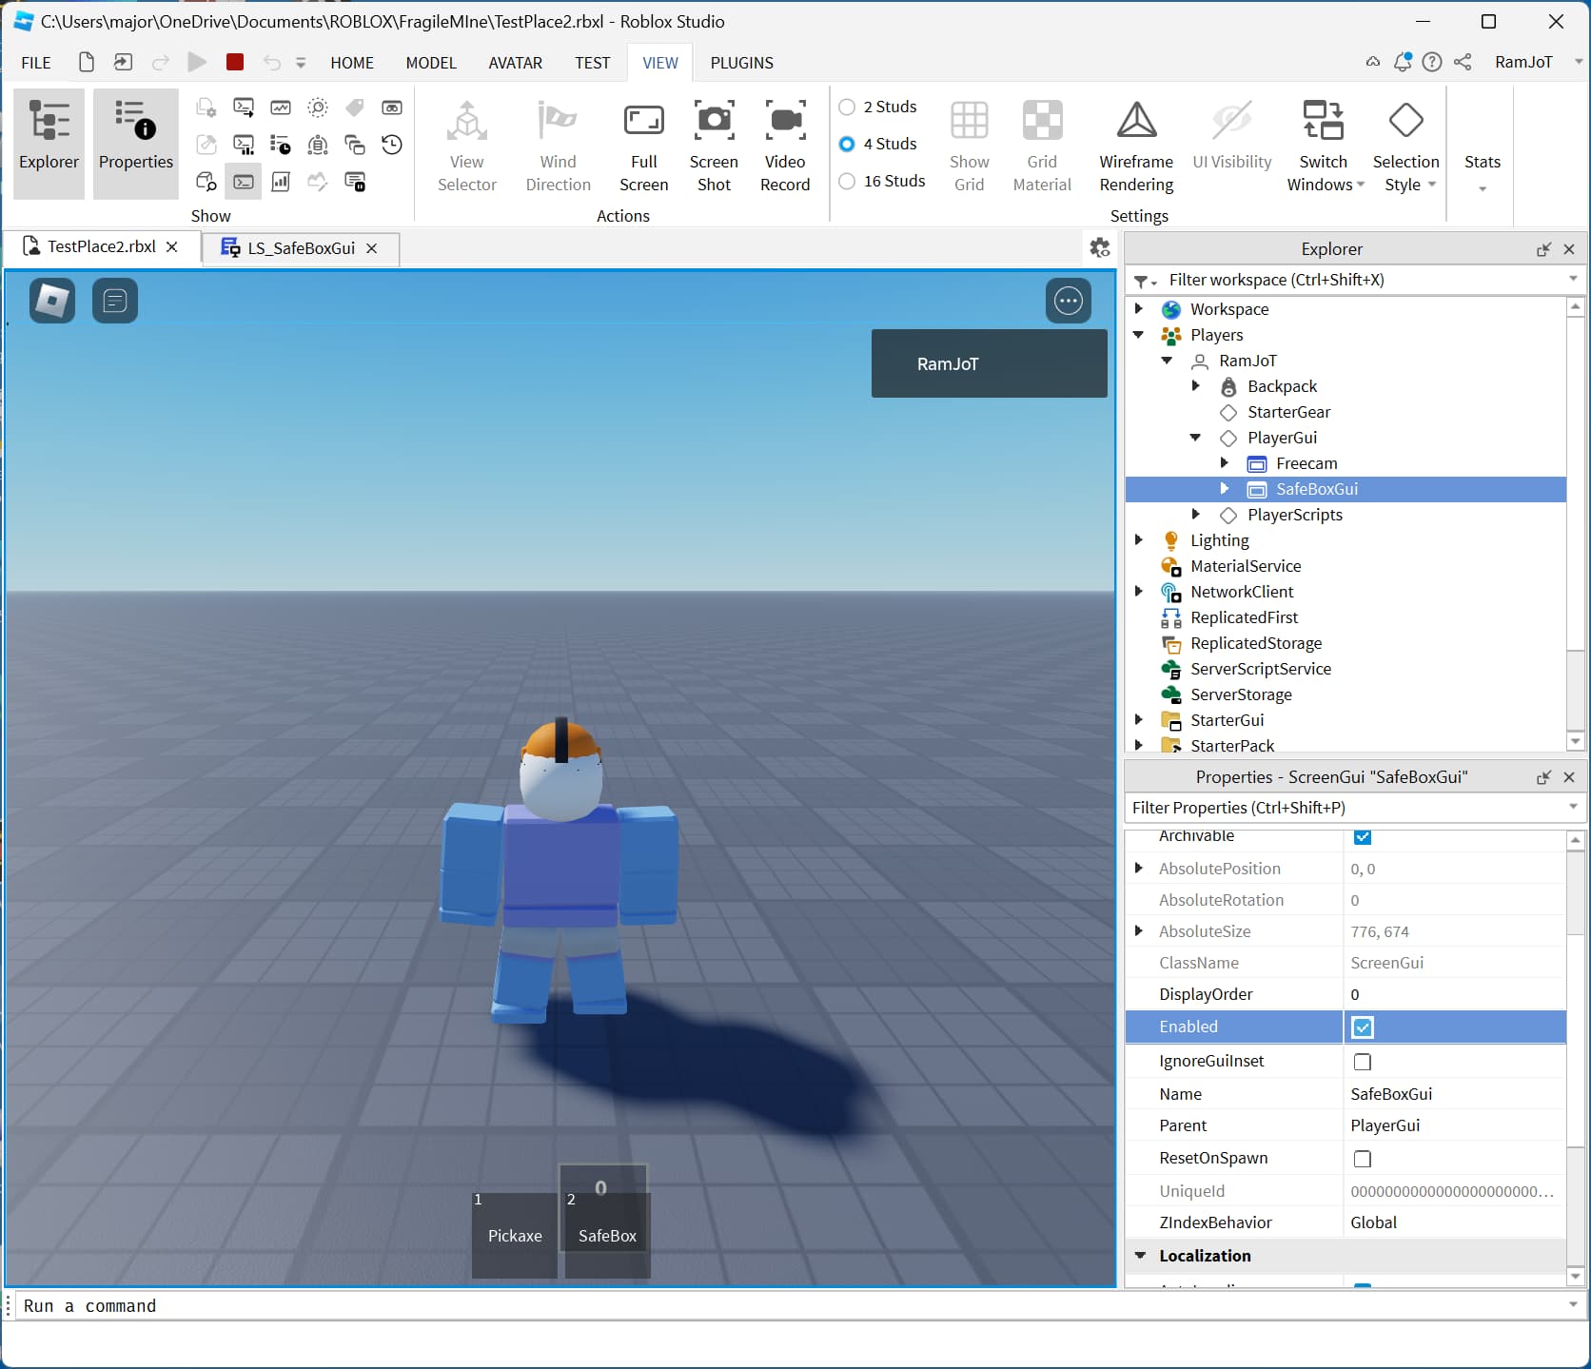Select the 16 Studs grid size

click(x=846, y=181)
